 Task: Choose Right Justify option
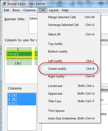point(69,76)
